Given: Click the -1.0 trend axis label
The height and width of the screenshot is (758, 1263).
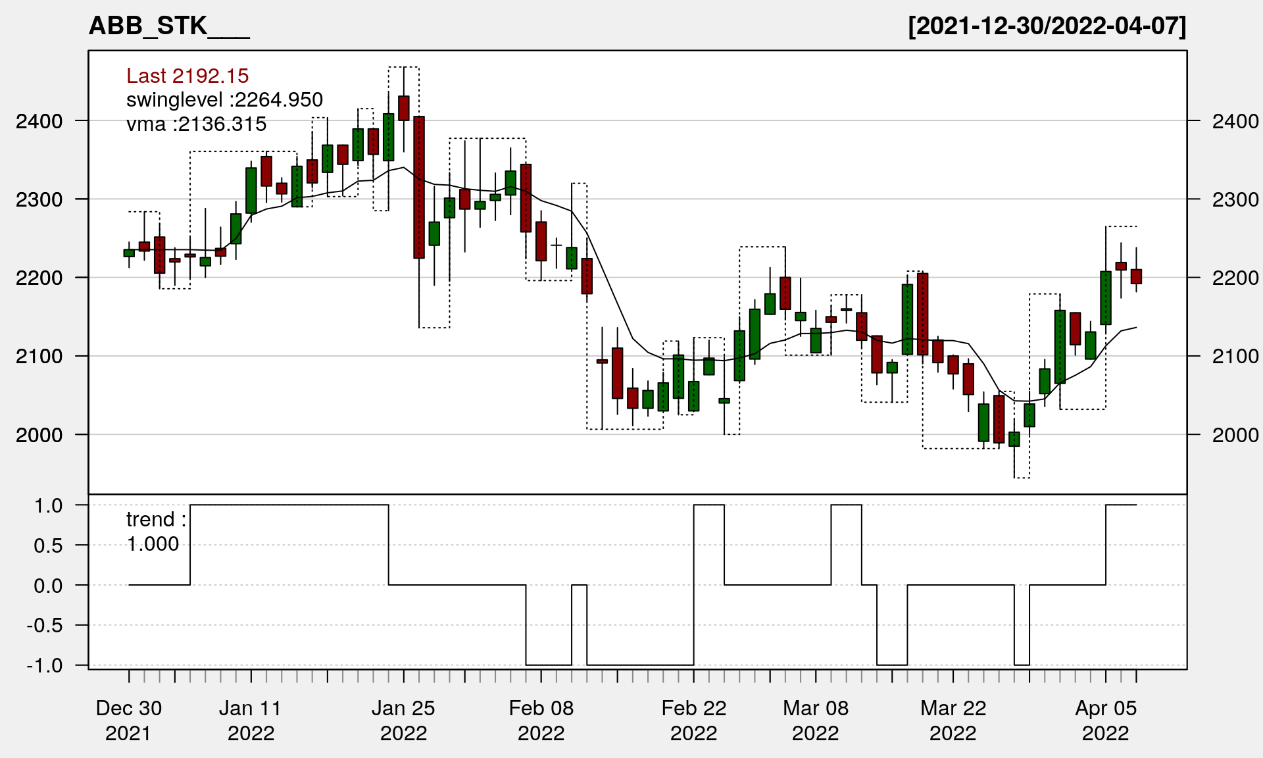Looking at the screenshot, I should click(x=45, y=665).
